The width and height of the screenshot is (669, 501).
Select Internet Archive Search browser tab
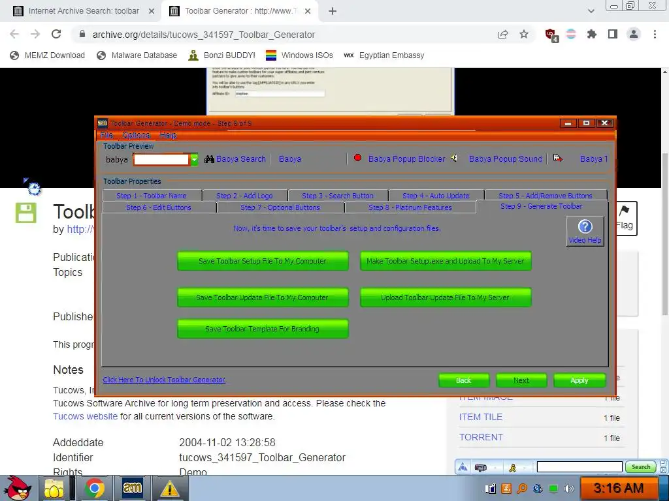tap(84, 11)
